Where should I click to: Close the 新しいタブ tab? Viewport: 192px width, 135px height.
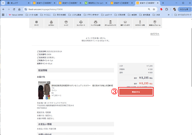29,3
